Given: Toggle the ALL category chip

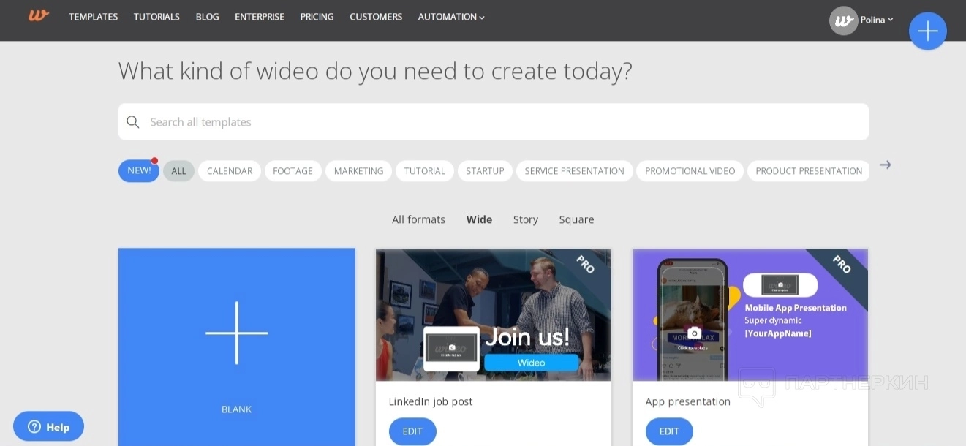Looking at the screenshot, I should tap(178, 171).
